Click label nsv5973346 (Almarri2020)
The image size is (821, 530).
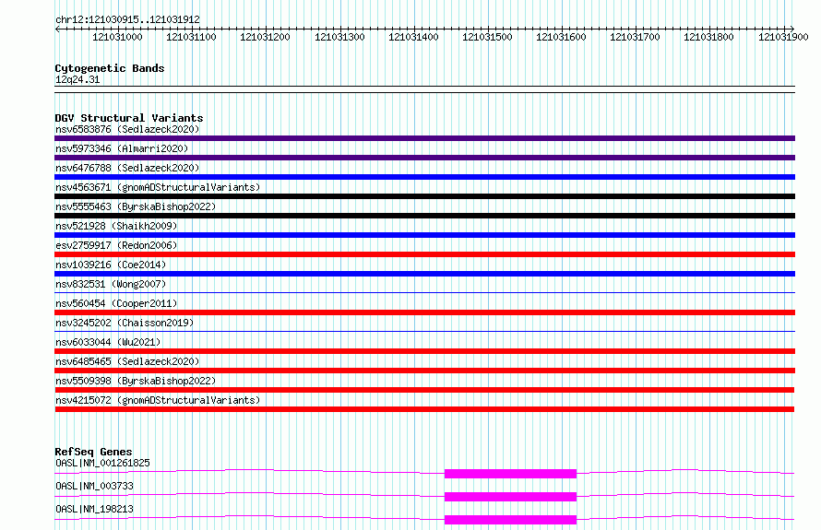click(x=122, y=148)
